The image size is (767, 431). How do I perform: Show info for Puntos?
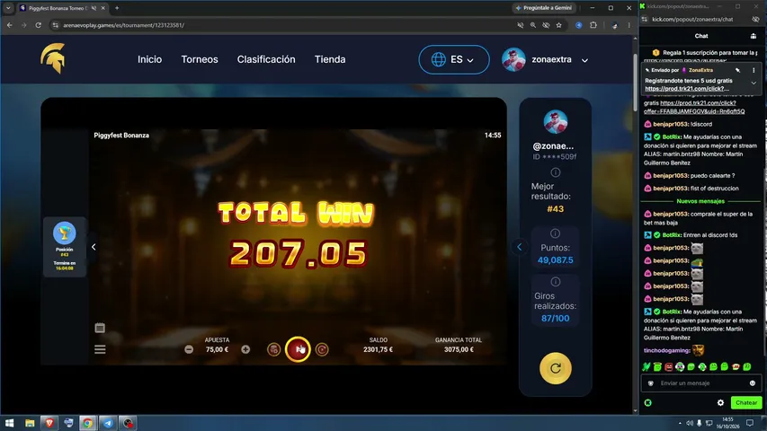555,233
